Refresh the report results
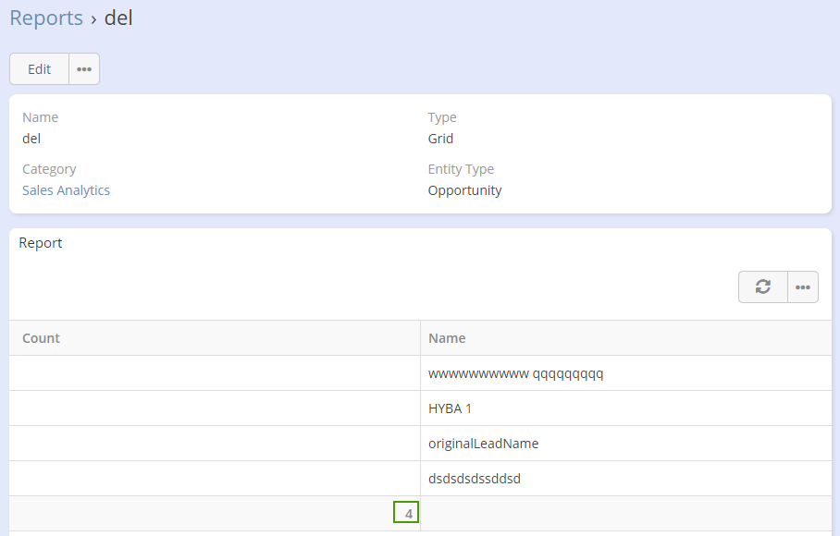 [x=762, y=287]
